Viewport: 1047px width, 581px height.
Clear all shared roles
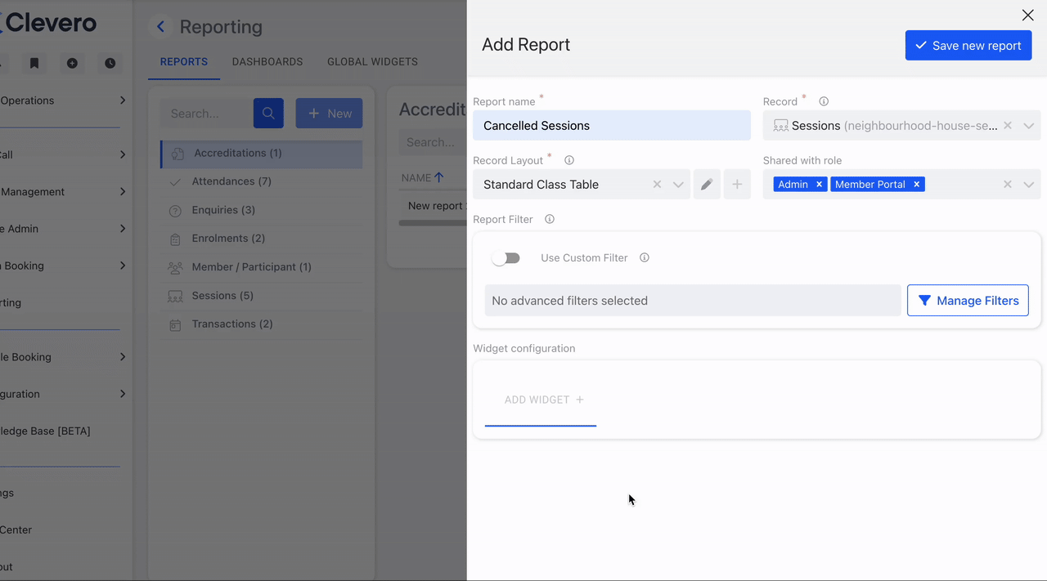pos(1008,185)
